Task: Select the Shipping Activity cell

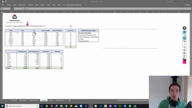Action: coord(88,41)
